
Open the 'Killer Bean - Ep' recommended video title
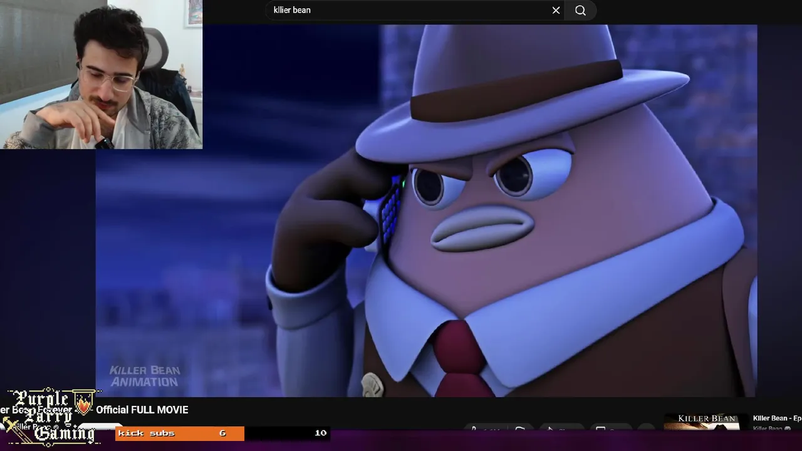[x=777, y=418]
